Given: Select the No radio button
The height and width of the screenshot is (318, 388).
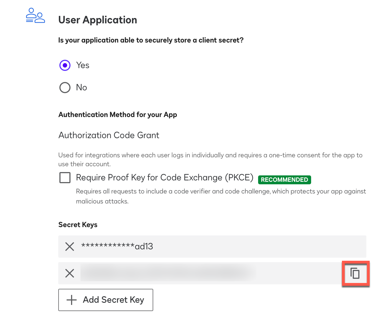Looking at the screenshot, I should point(65,88).
